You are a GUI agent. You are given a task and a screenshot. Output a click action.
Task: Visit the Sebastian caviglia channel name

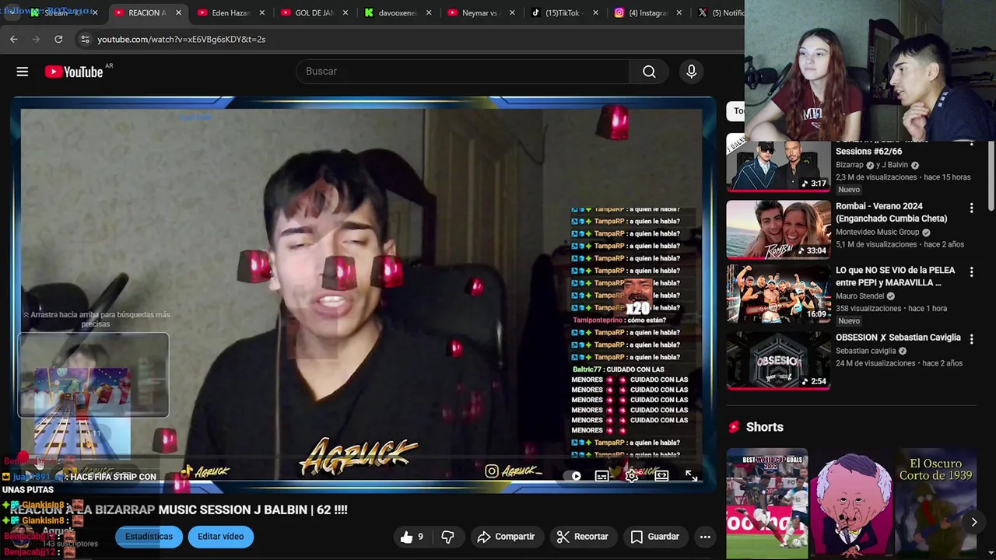pyautogui.click(x=865, y=351)
